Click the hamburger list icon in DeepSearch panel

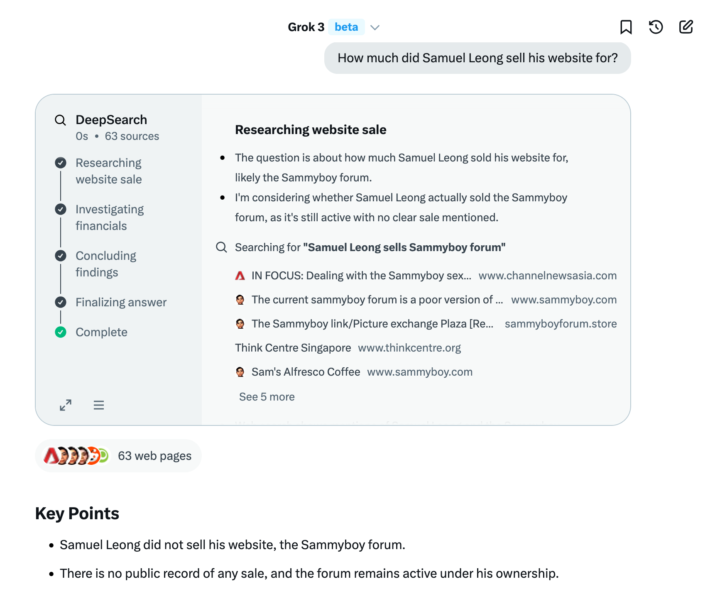point(99,405)
